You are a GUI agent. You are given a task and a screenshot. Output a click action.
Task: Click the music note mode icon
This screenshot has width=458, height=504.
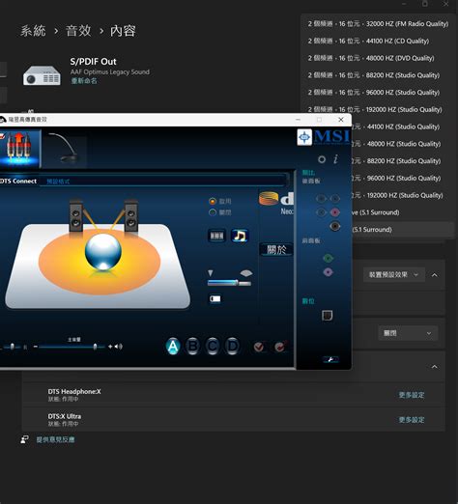click(x=240, y=236)
